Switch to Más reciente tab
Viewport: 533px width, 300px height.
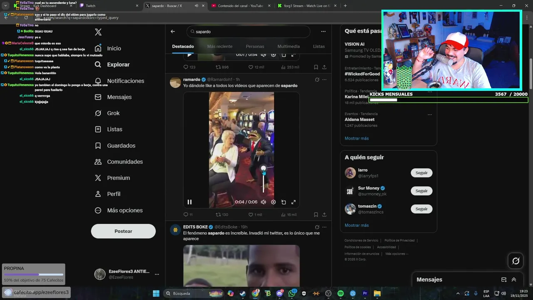220,46
